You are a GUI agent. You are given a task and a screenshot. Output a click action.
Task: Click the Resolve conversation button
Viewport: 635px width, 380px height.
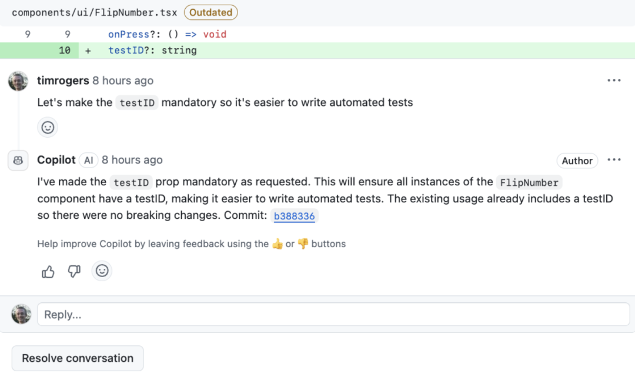pyautogui.click(x=78, y=358)
